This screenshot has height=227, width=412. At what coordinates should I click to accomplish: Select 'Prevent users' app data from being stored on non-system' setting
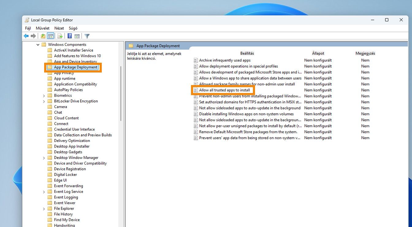[250, 138]
